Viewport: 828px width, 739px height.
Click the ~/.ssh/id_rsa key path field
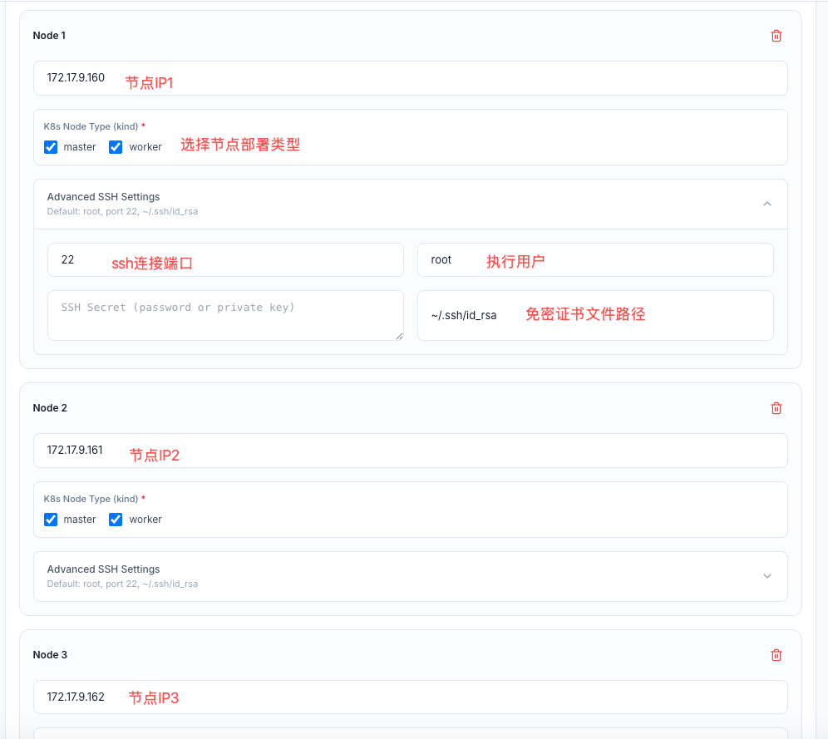pyautogui.click(x=595, y=316)
